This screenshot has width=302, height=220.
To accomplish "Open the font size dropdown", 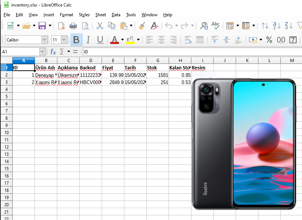I will (64, 39).
